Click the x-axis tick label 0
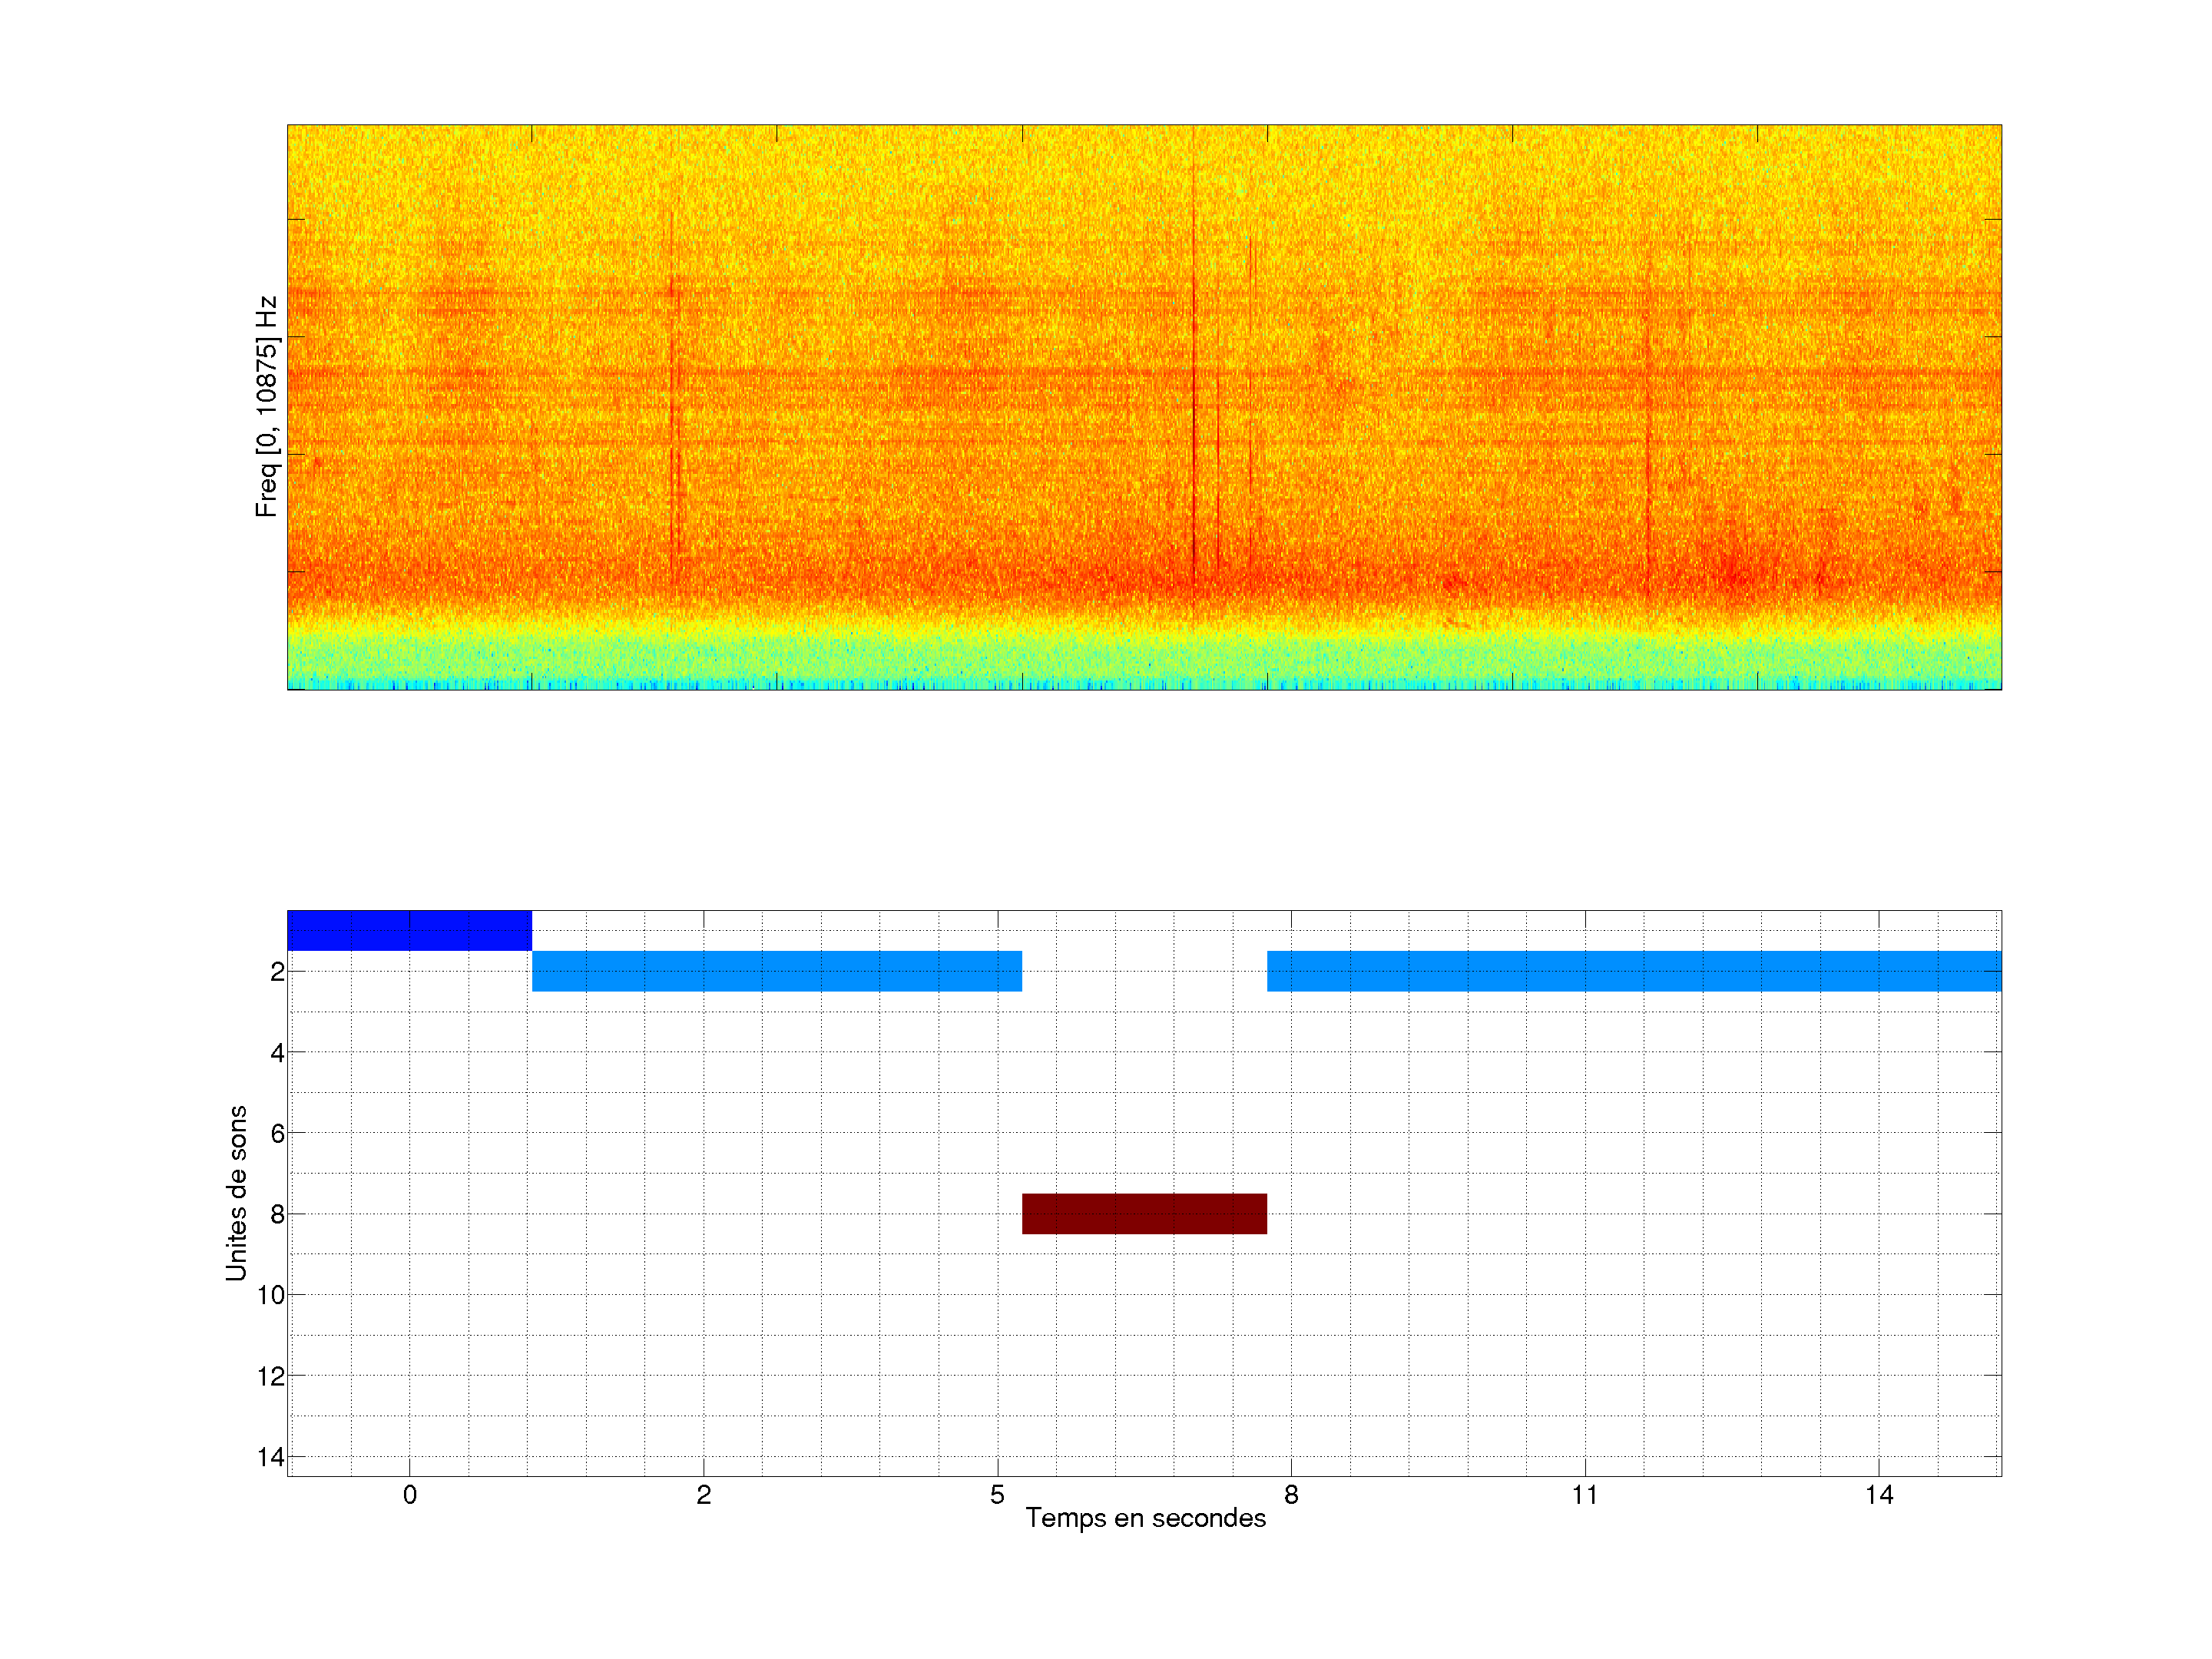The height and width of the screenshot is (1659, 2212). coord(410,1495)
